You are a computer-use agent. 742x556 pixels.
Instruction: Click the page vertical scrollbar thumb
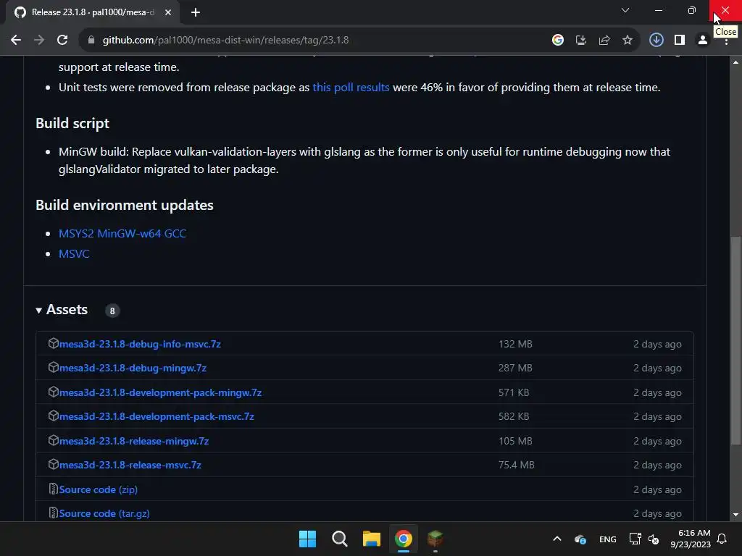735,340
